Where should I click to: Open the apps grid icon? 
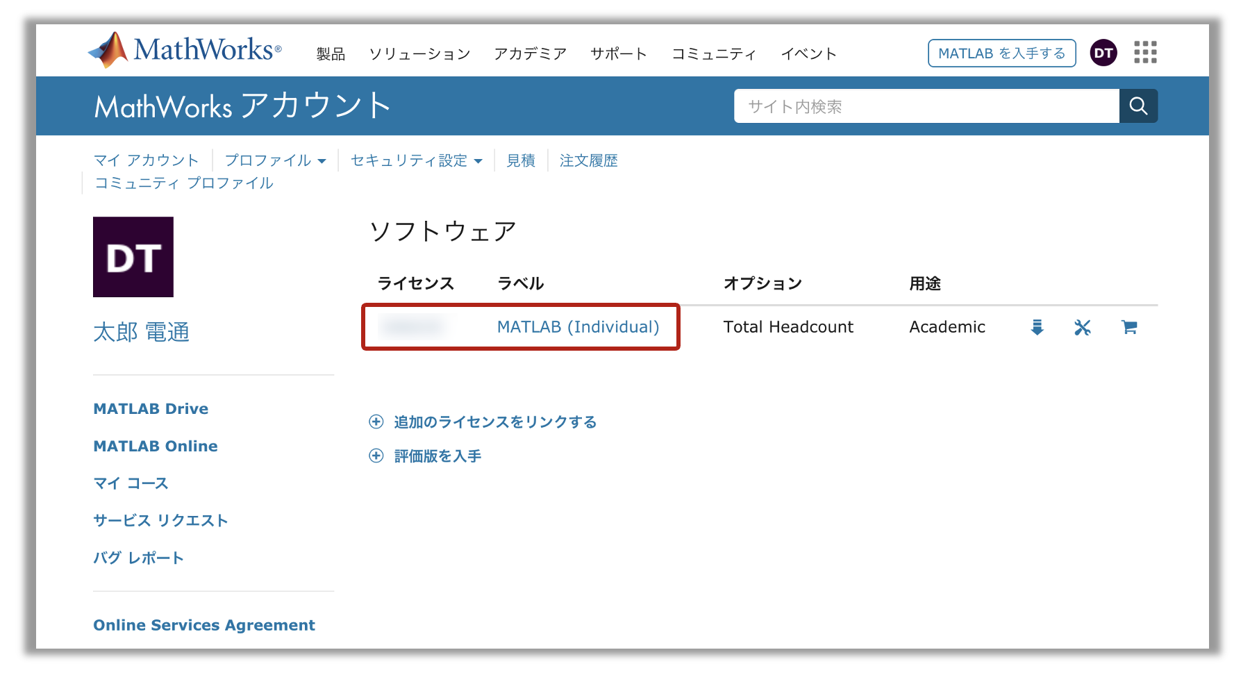(1145, 52)
